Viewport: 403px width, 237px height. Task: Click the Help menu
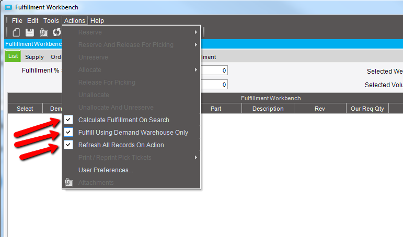coord(97,21)
